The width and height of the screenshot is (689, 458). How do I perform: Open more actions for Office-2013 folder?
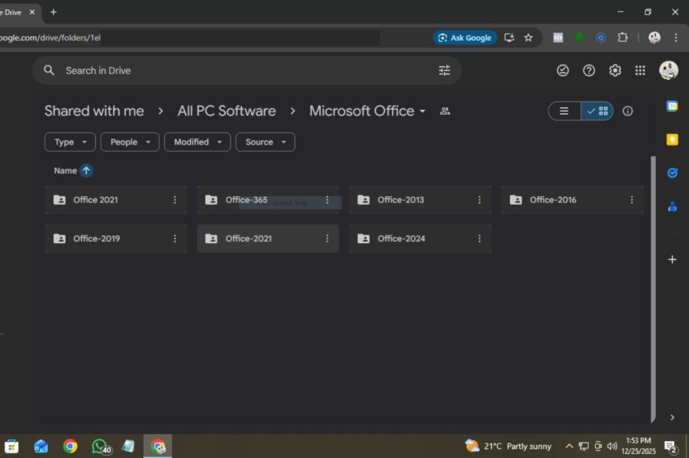point(480,200)
